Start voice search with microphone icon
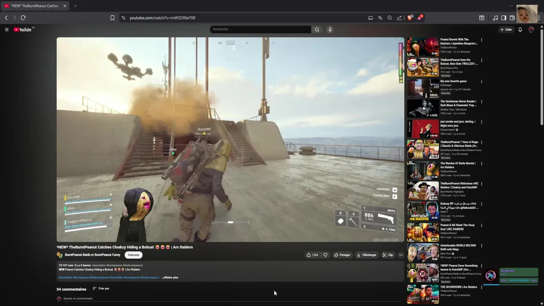This screenshot has height=306, width=544. click(x=330, y=29)
